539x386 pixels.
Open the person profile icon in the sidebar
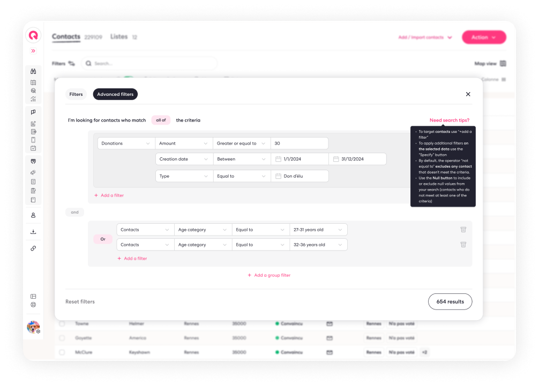pos(33,215)
